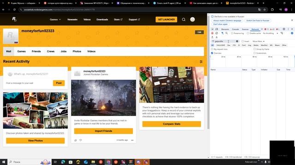Click the Compare Stats button
Screen dimensions: 295x165
171,124
